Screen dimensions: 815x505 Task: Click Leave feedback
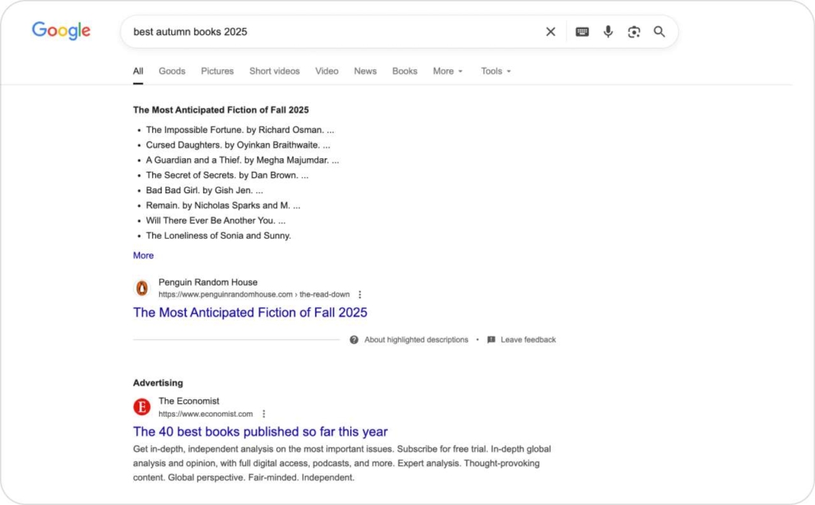pyautogui.click(x=528, y=340)
